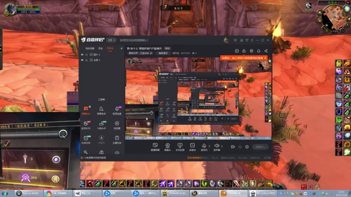The height and width of the screenshot is (197, 351).
Task: Switch to the Chrome taskbar item
Action: tap(58, 193)
